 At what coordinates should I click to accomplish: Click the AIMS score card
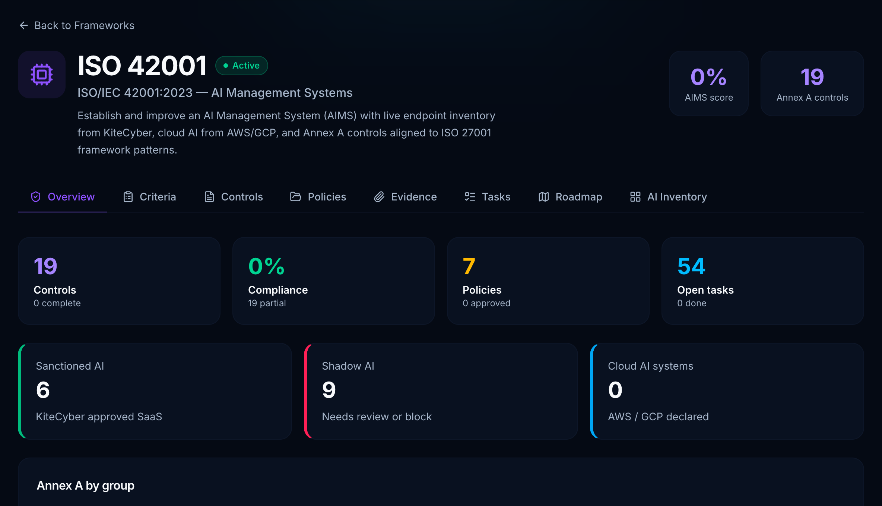pos(709,83)
